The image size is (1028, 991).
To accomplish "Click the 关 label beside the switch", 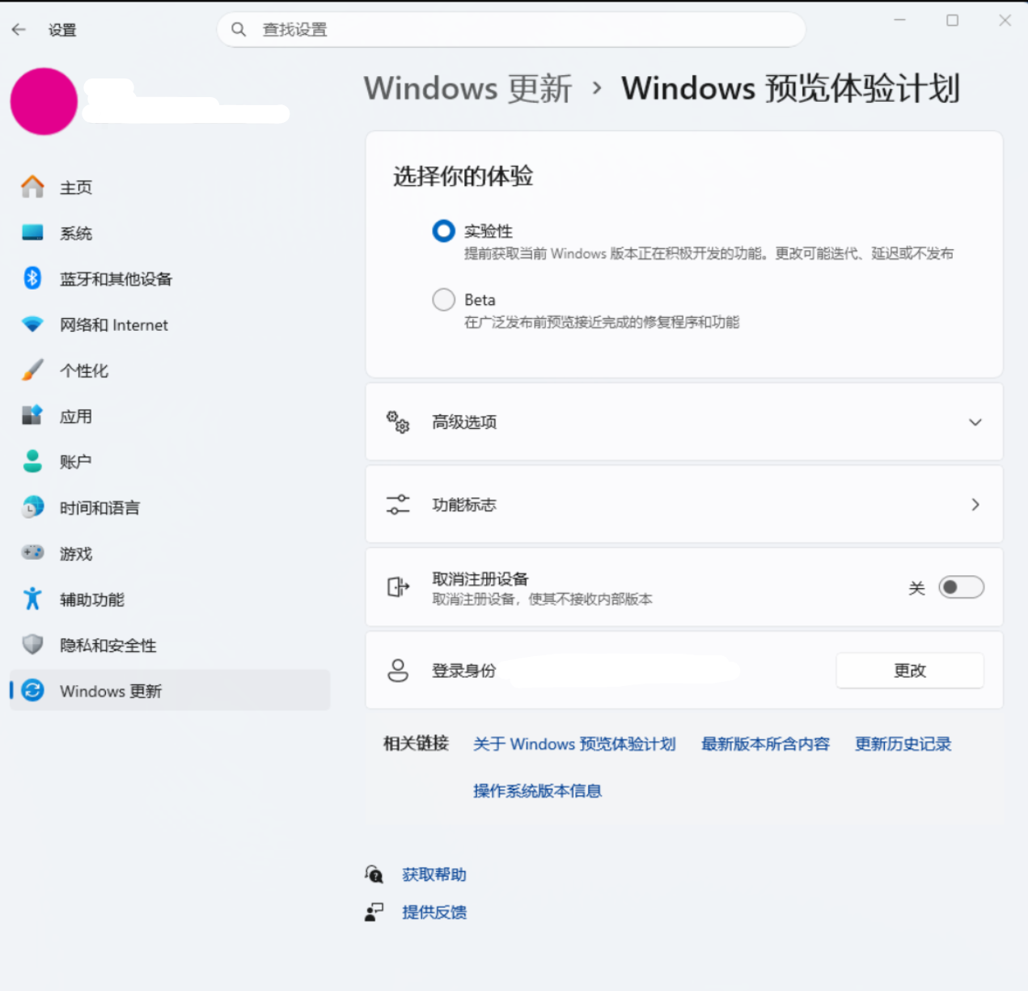I will click(916, 587).
